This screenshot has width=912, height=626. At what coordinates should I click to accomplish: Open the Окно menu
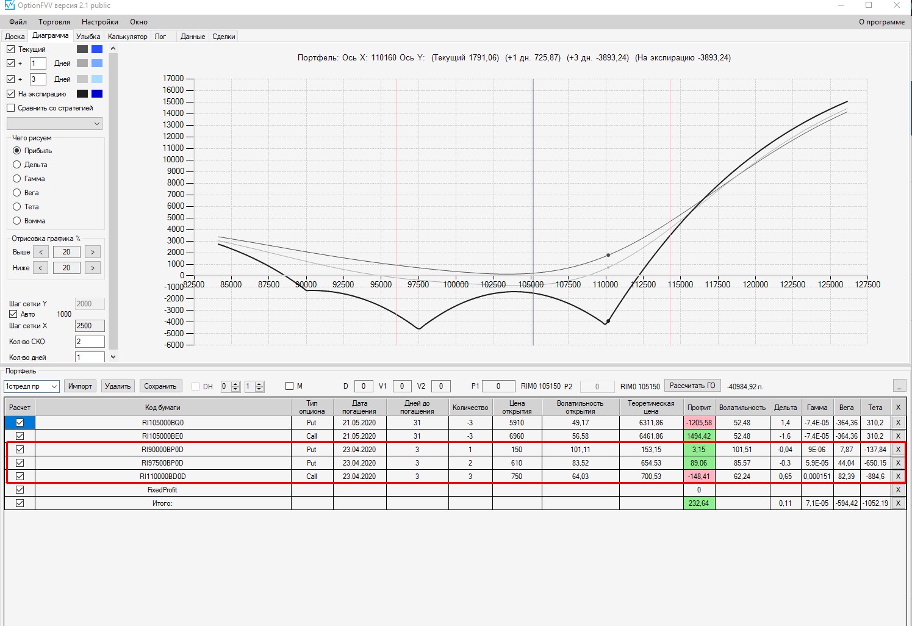(x=138, y=22)
